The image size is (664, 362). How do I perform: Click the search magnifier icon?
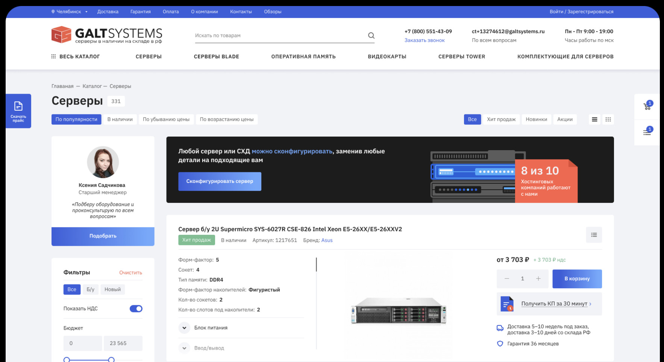(371, 35)
